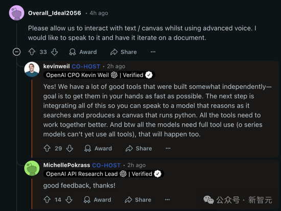Open more options on kevinweil's reply
Viewport: 281px width, 211px height.
coord(168,149)
